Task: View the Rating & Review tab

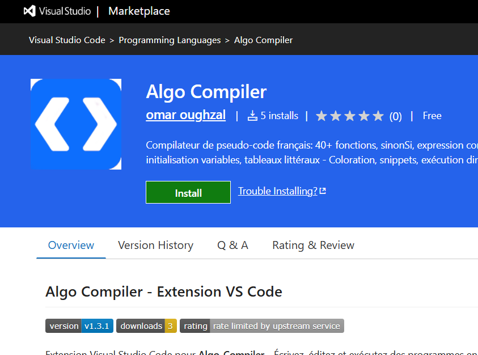Action: coord(313,245)
